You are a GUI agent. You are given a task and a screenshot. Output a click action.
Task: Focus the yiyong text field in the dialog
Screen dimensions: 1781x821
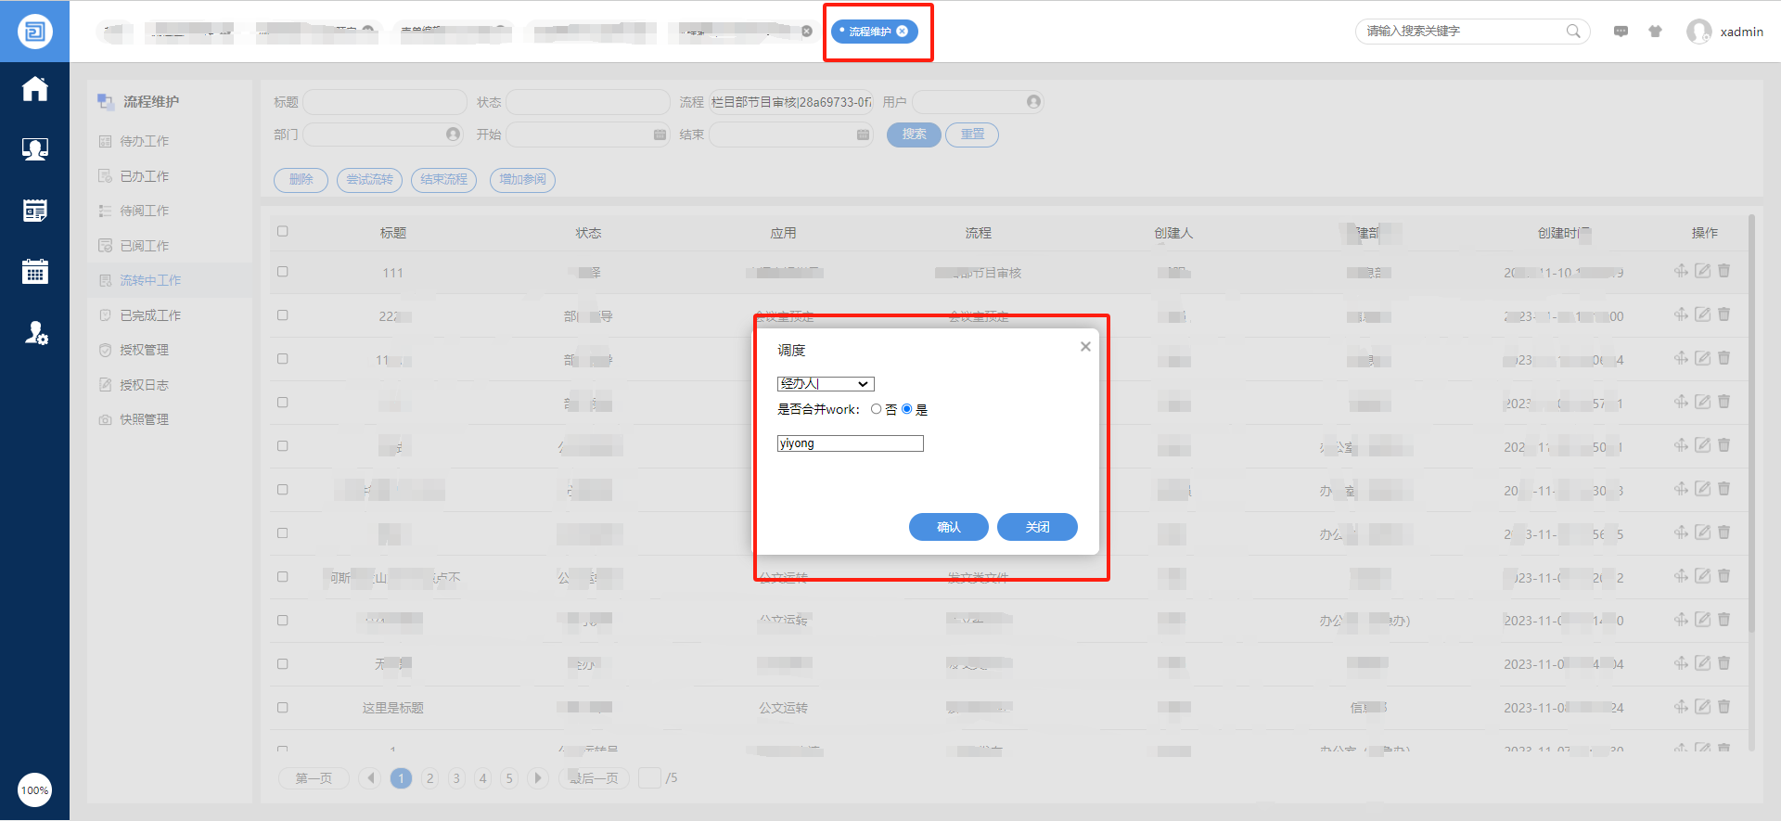[851, 443]
